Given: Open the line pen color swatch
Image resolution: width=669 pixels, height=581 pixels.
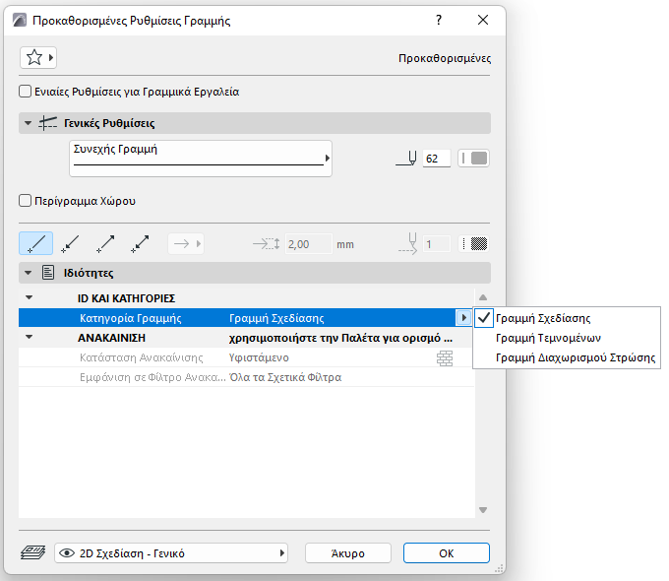Looking at the screenshot, I should point(473,159).
